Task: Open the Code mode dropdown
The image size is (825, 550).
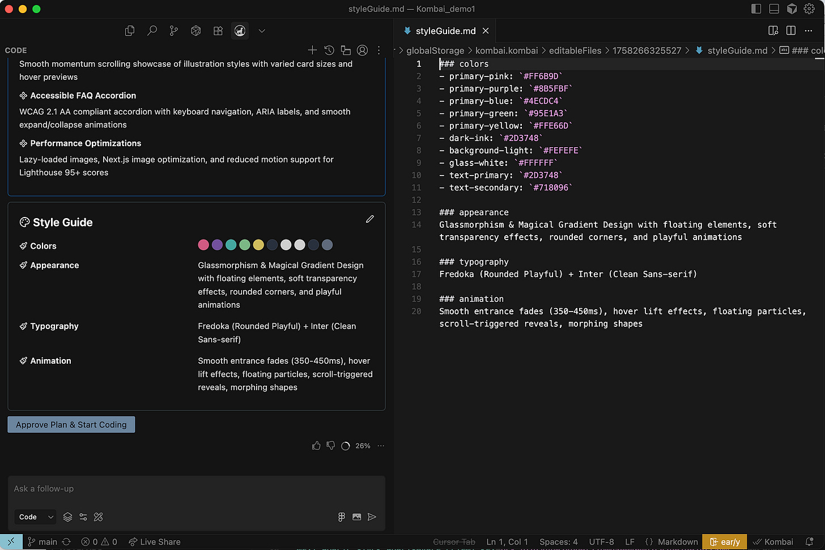Action: point(36,517)
